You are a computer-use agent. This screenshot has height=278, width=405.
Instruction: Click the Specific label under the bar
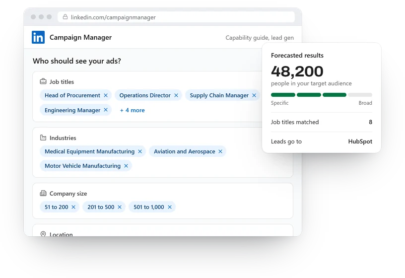[x=279, y=103]
